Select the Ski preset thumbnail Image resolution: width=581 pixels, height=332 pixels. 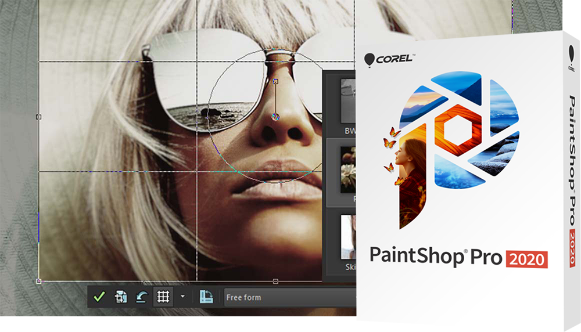click(348, 237)
